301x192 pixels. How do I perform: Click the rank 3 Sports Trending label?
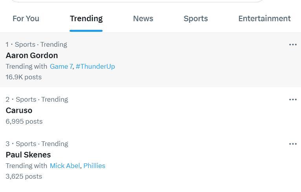point(37,144)
